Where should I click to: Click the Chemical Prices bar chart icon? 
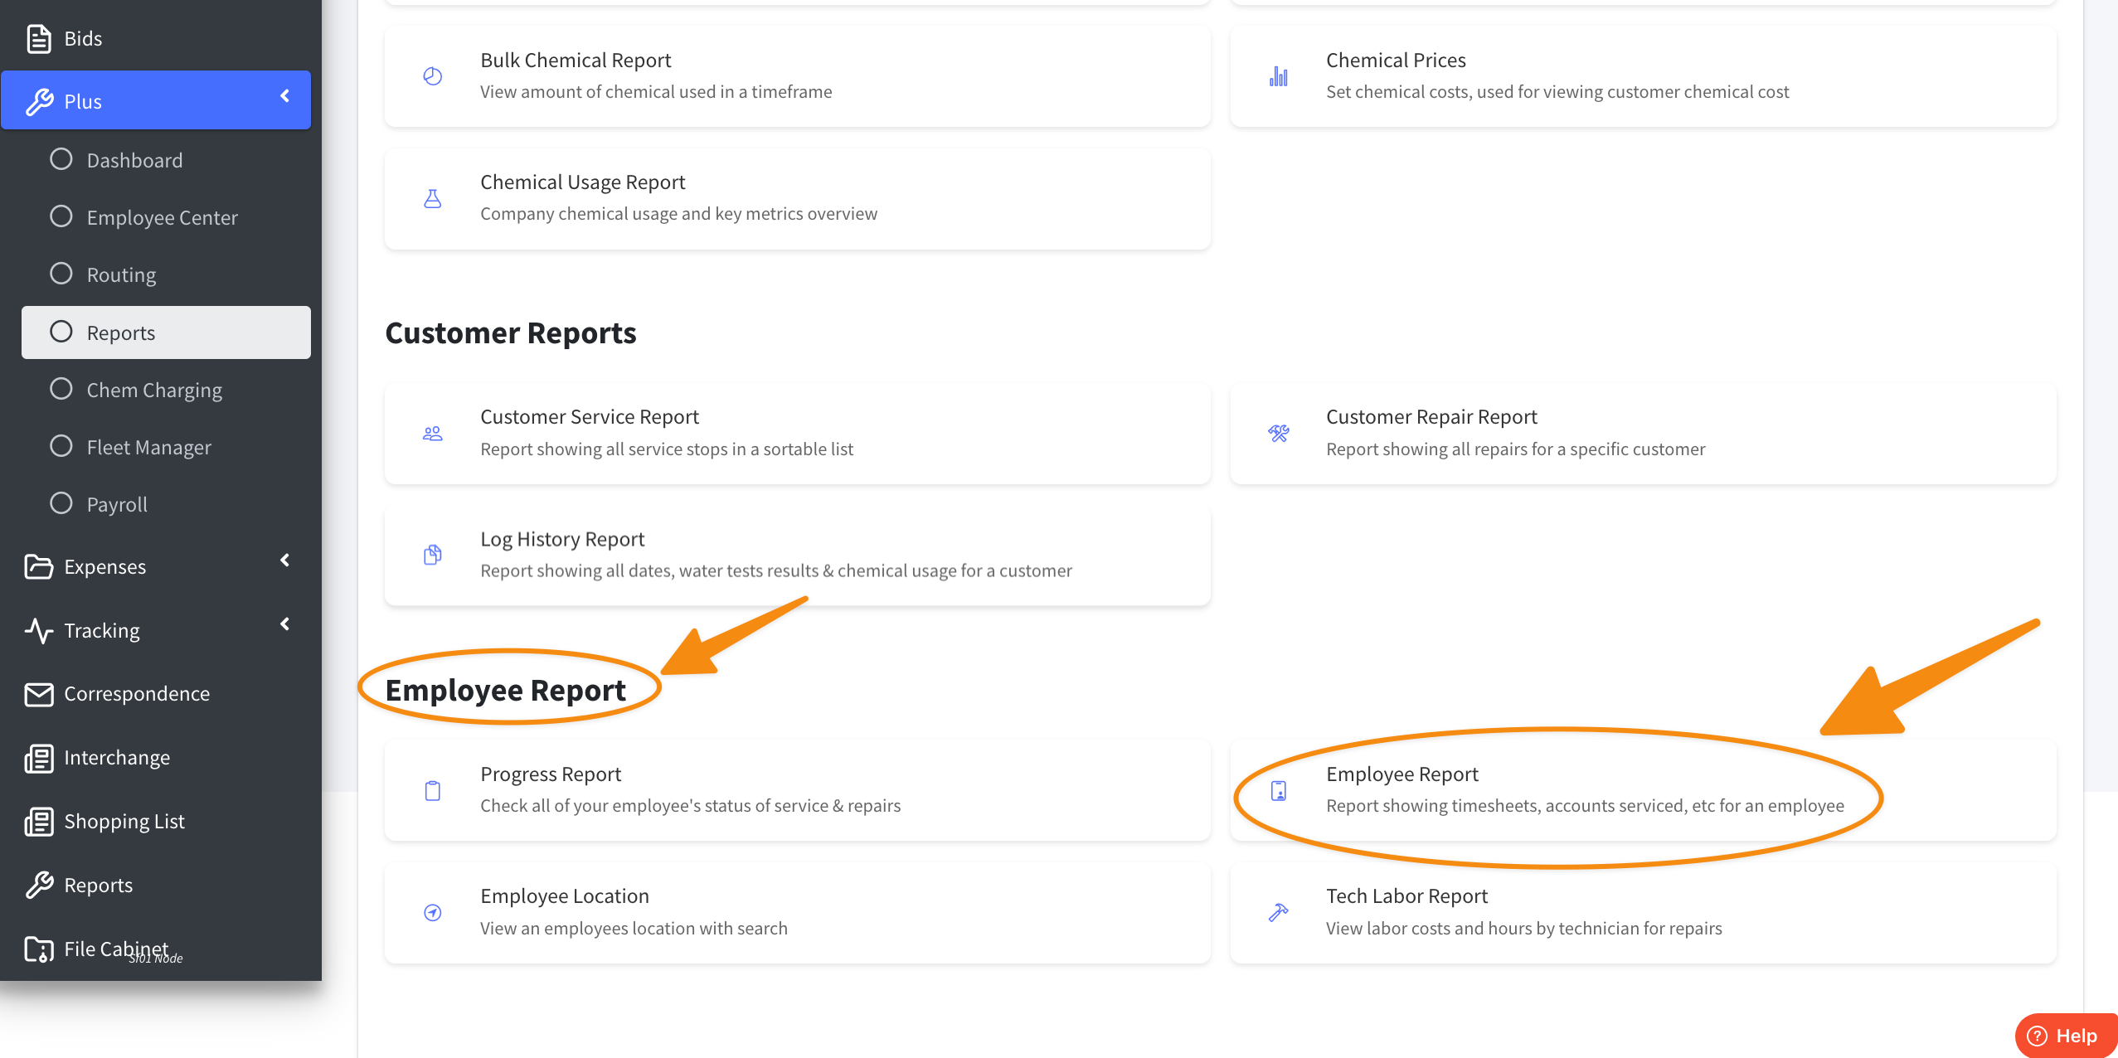pyautogui.click(x=1278, y=76)
